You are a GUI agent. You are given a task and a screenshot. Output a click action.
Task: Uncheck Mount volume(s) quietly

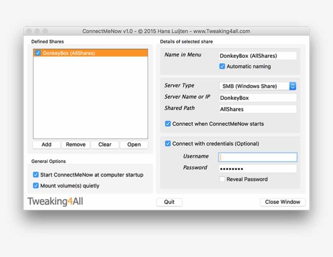coord(36,185)
